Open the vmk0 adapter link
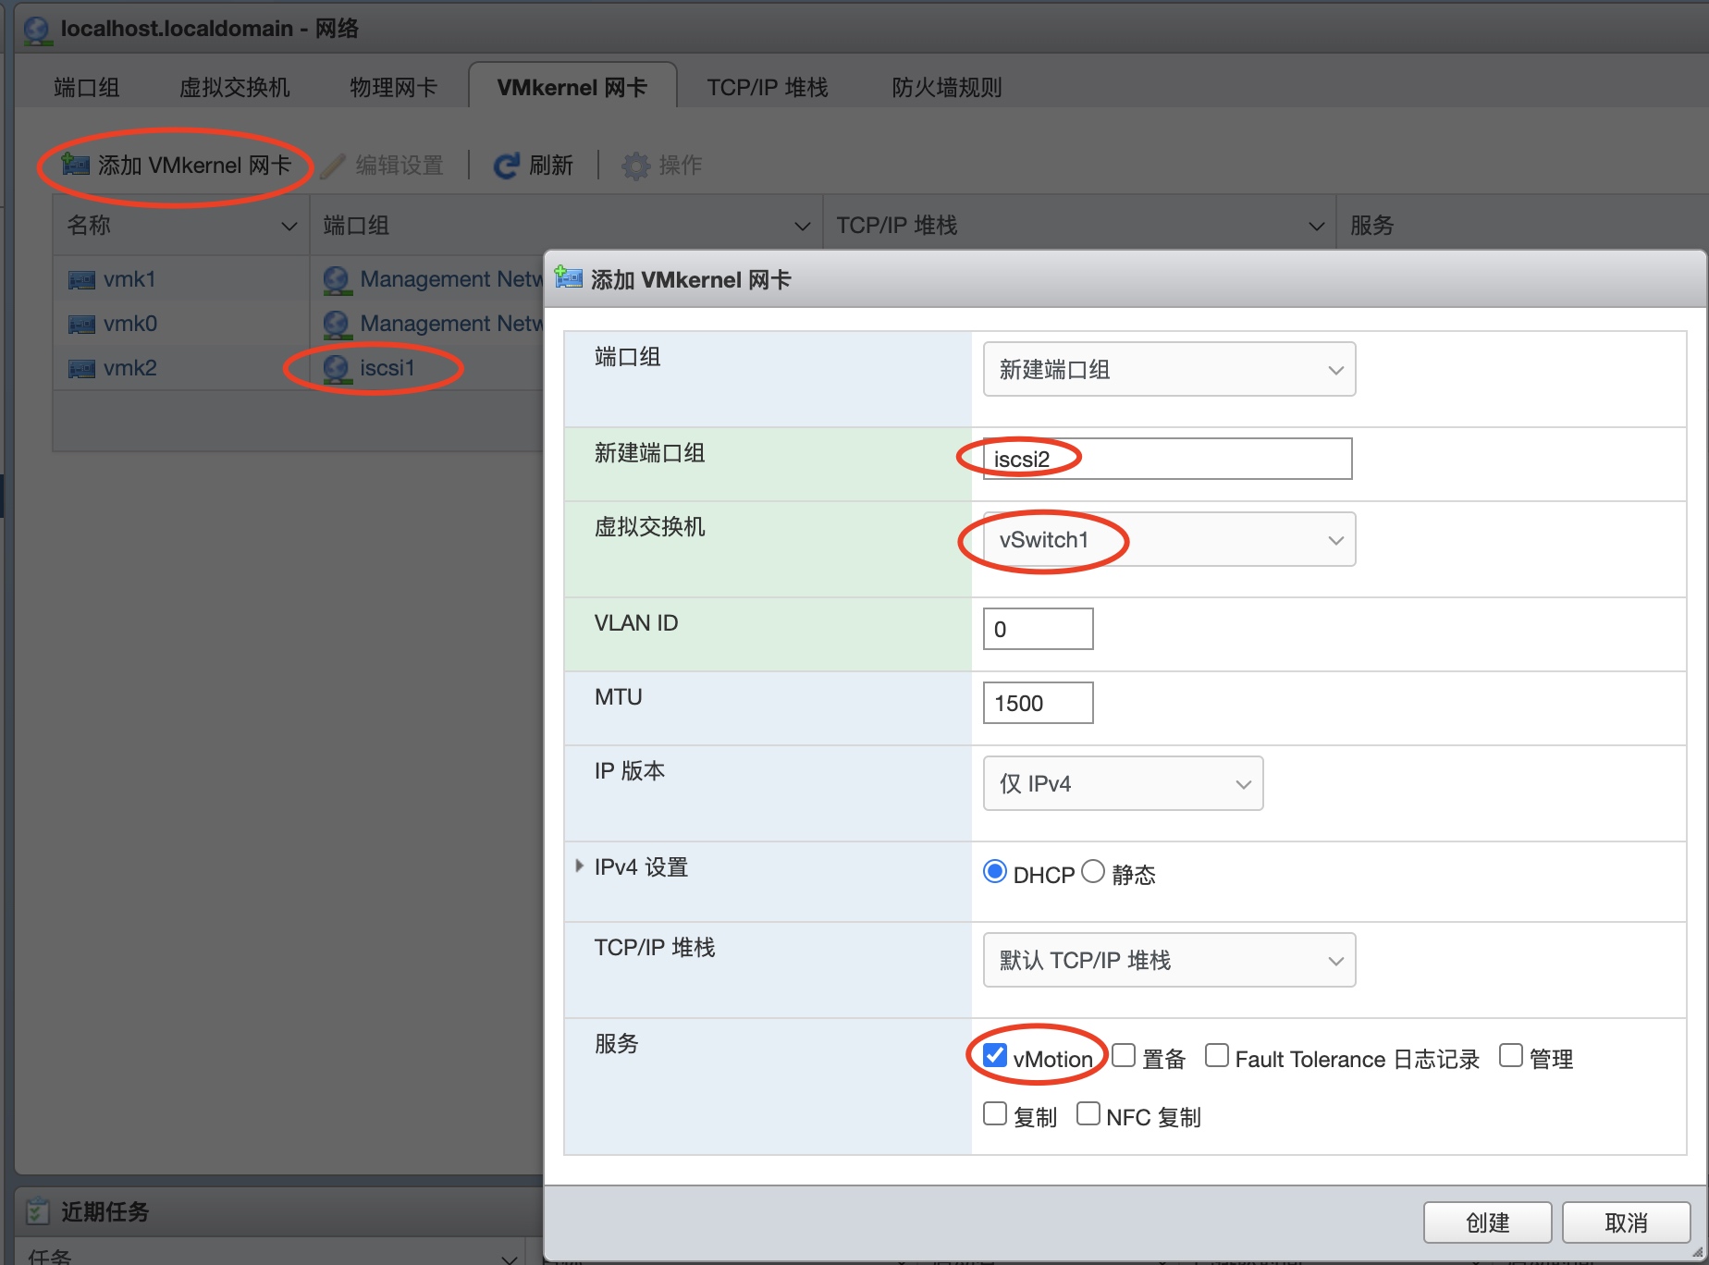The width and height of the screenshot is (1709, 1265). [130, 324]
